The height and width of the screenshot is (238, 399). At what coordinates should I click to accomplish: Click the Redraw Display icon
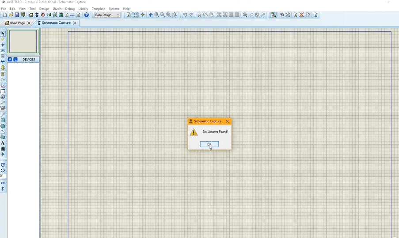[129, 15]
